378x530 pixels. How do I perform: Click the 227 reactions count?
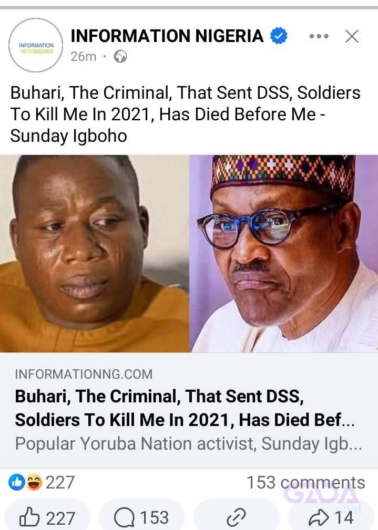[x=60, y=482]
